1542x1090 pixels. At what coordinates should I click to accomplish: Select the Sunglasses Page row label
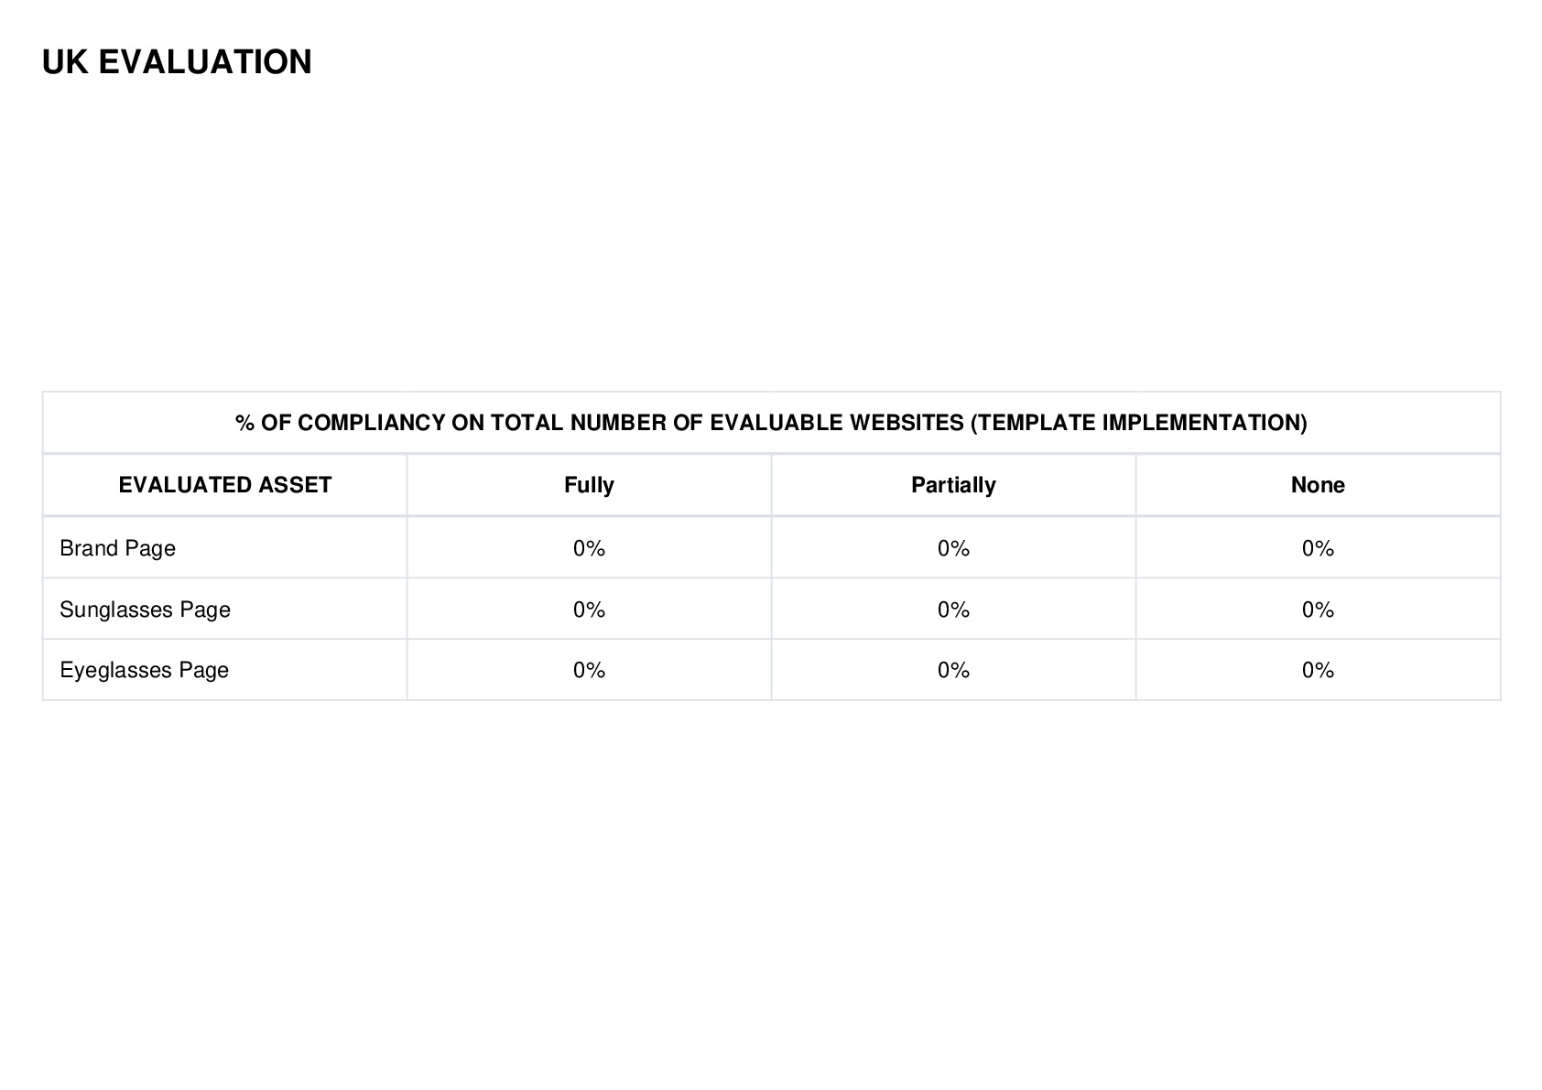145,610
